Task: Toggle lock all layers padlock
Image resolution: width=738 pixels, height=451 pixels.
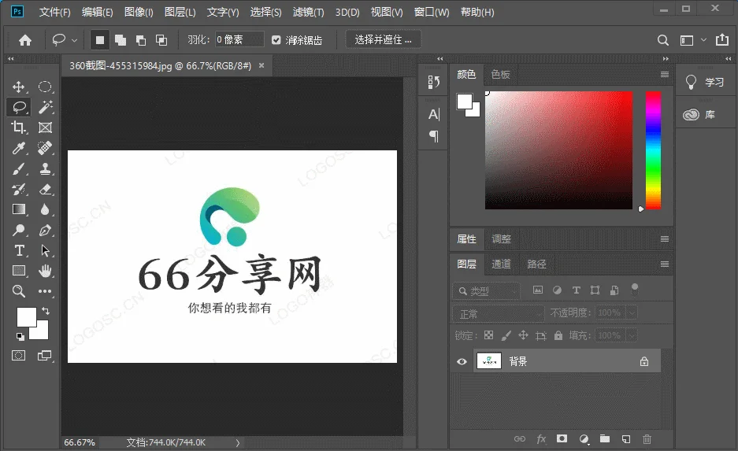Action: click(558, 335)
